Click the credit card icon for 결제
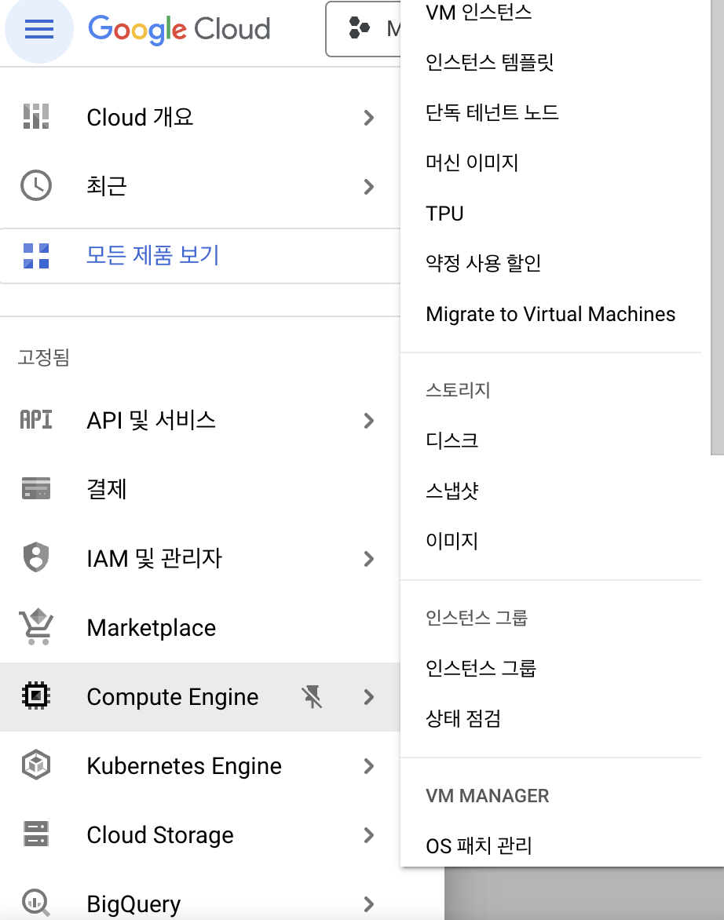 (x=36, y=488)
